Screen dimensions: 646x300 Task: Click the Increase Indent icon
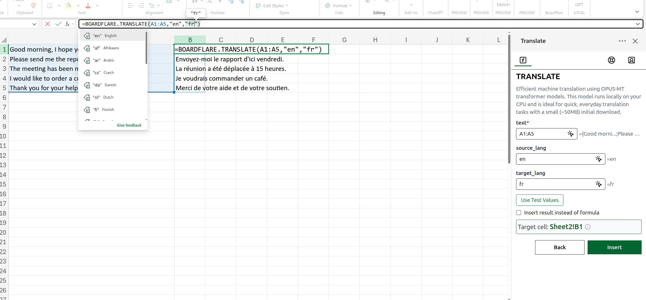141,5
